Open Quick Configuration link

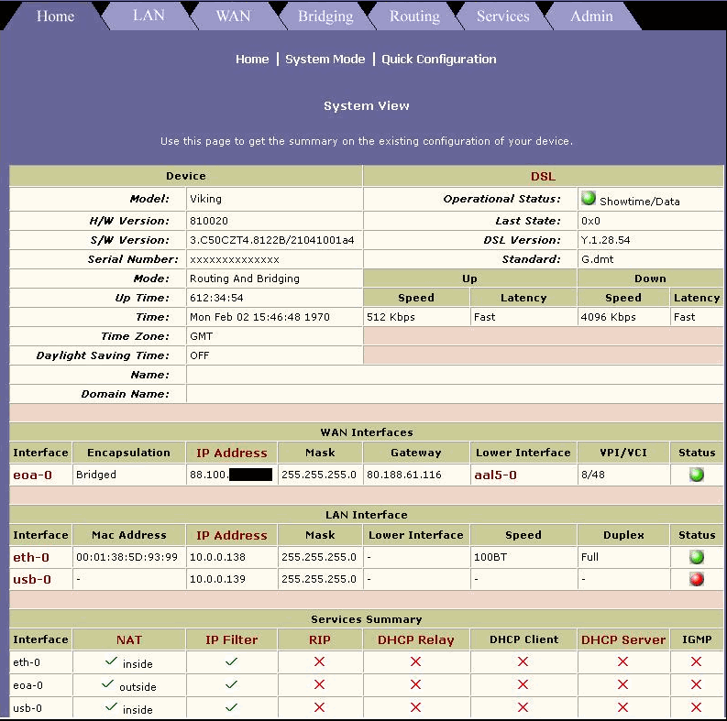point(438,59)
